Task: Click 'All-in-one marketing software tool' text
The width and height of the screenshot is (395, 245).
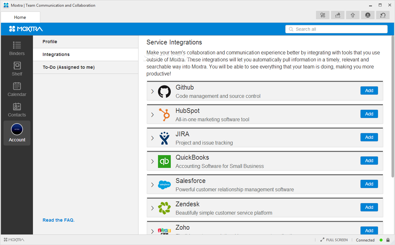Action: click(212, 119)
